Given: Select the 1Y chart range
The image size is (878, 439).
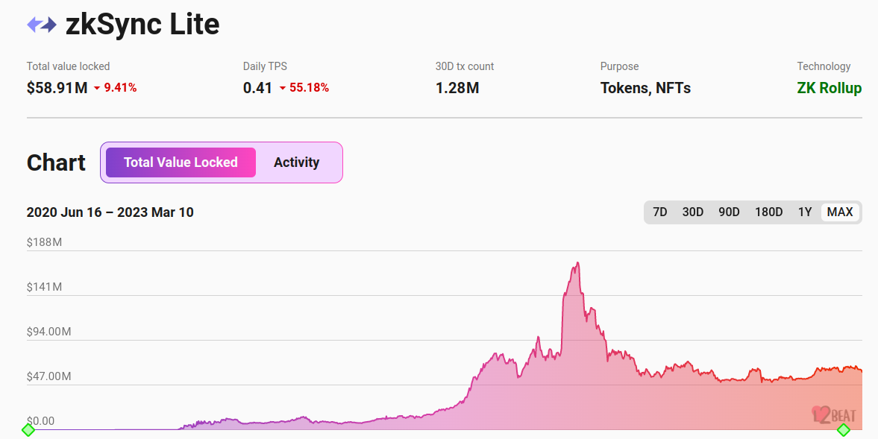Looking at the screenshot, I should pyautogui.click(x=805, y=212).
